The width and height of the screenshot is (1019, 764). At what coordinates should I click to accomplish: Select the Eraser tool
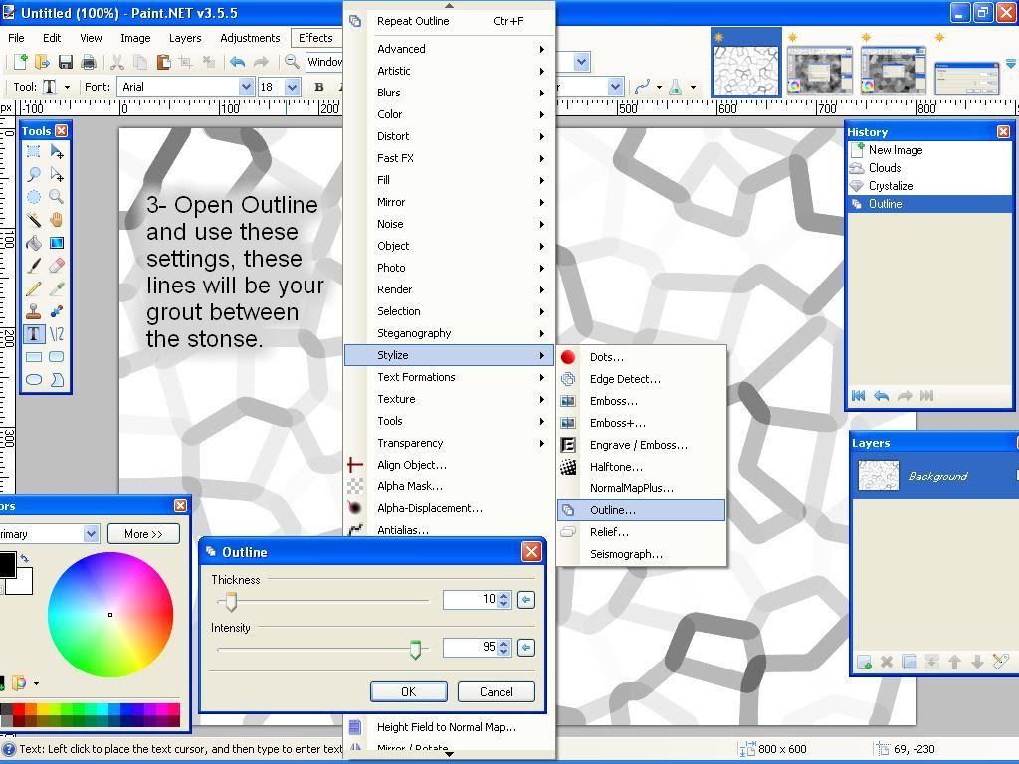click(57, 266)
